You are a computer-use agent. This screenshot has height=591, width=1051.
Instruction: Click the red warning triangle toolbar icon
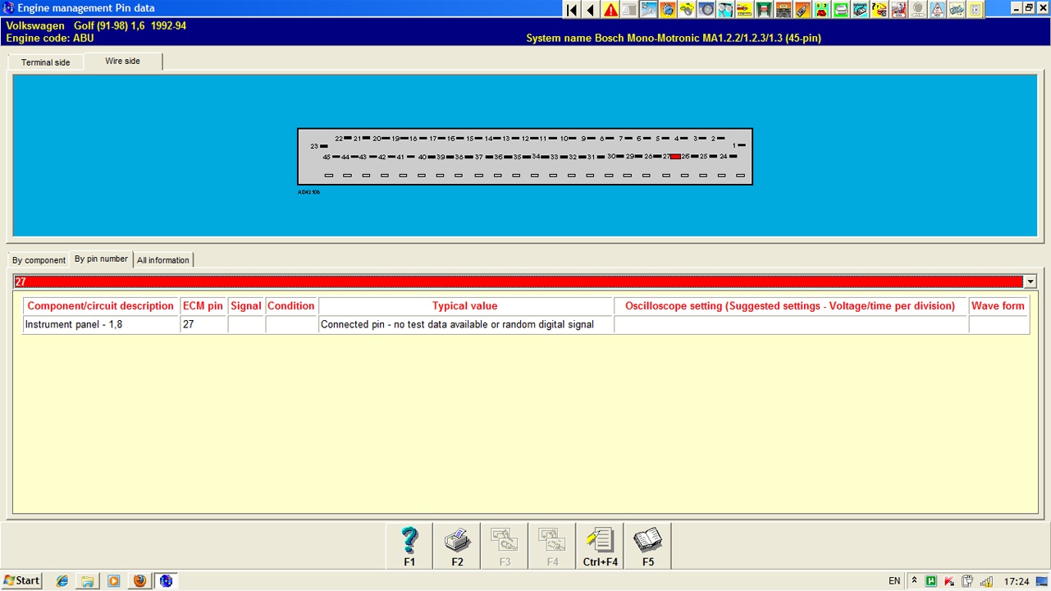[x=610, y=10]
